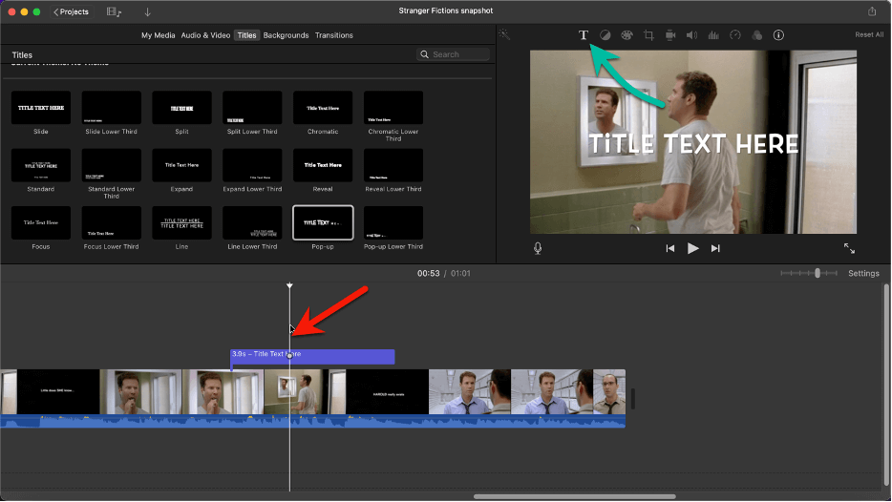892x502 pixels.
Task: Play the preview video
Action: coord(692,248)
